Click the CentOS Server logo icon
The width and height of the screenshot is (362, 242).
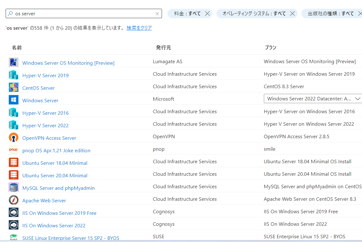(14, 87)
